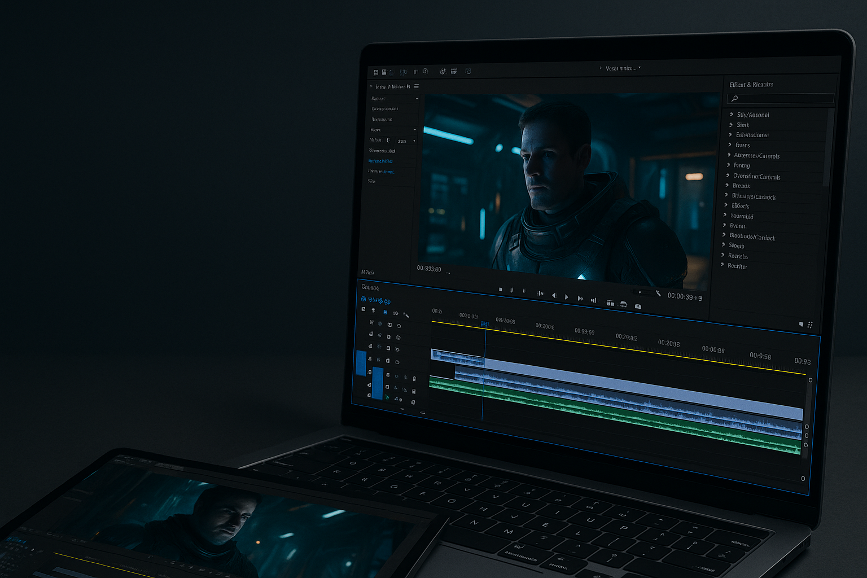Go to the in point with the bar-arrow transport icon

540,294
